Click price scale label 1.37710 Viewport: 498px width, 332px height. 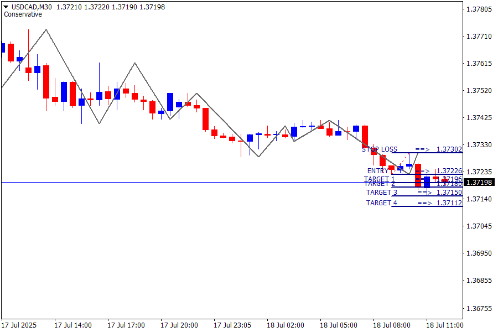[x=479, y=37]
